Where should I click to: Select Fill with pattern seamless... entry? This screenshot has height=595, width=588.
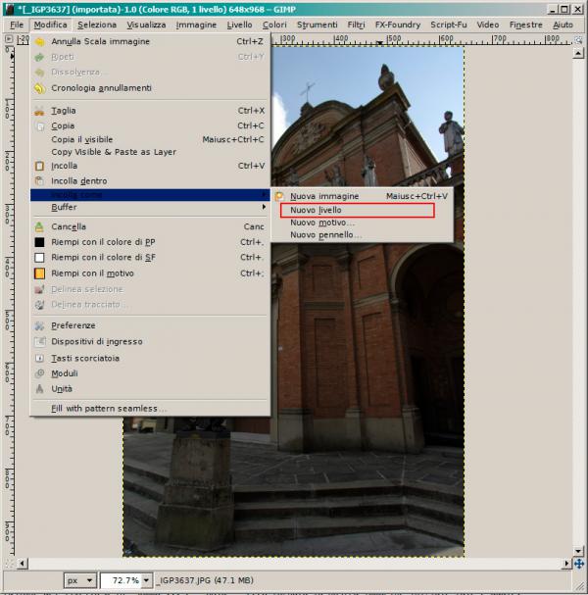coord(149,409)
